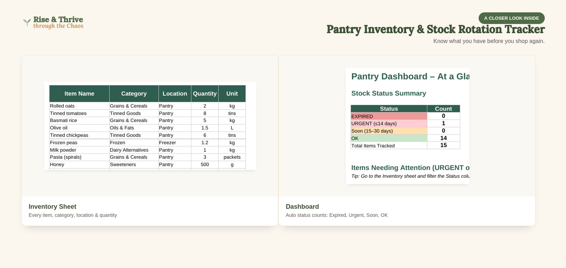Click the green 'OK' status cell

coord(389,138)
